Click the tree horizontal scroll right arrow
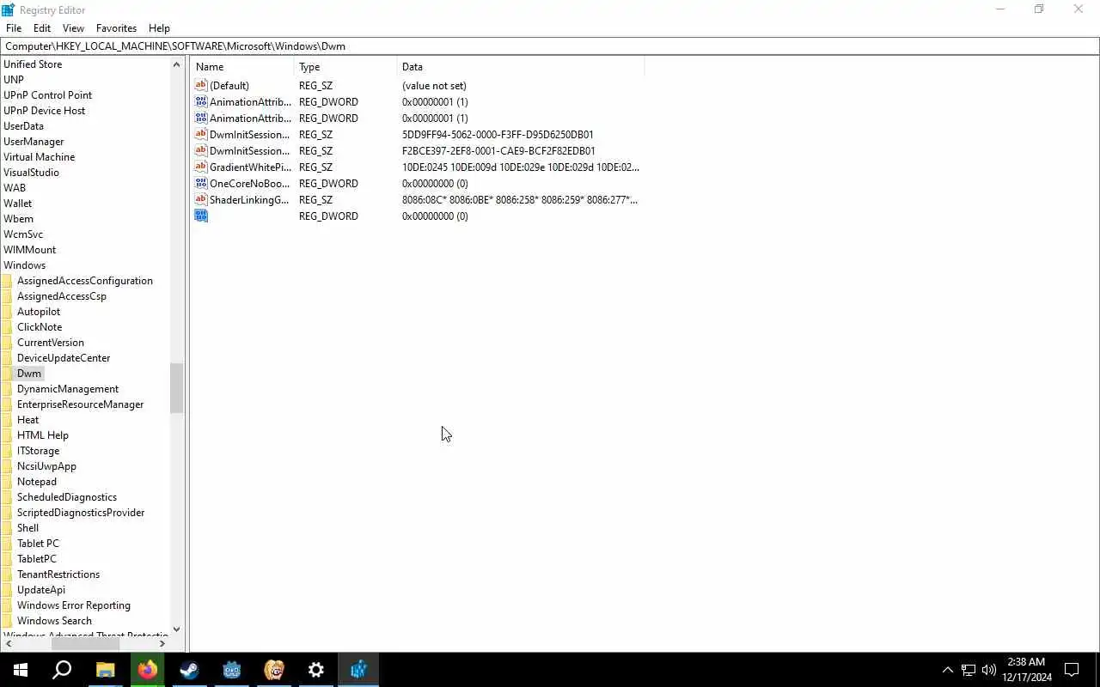This screenshot has width=1100, height=687. tap(162, 643)
